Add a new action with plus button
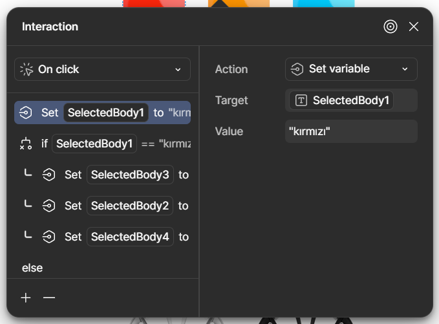The width and height of the screenshot is (439, 324). (x=26, y=297)
